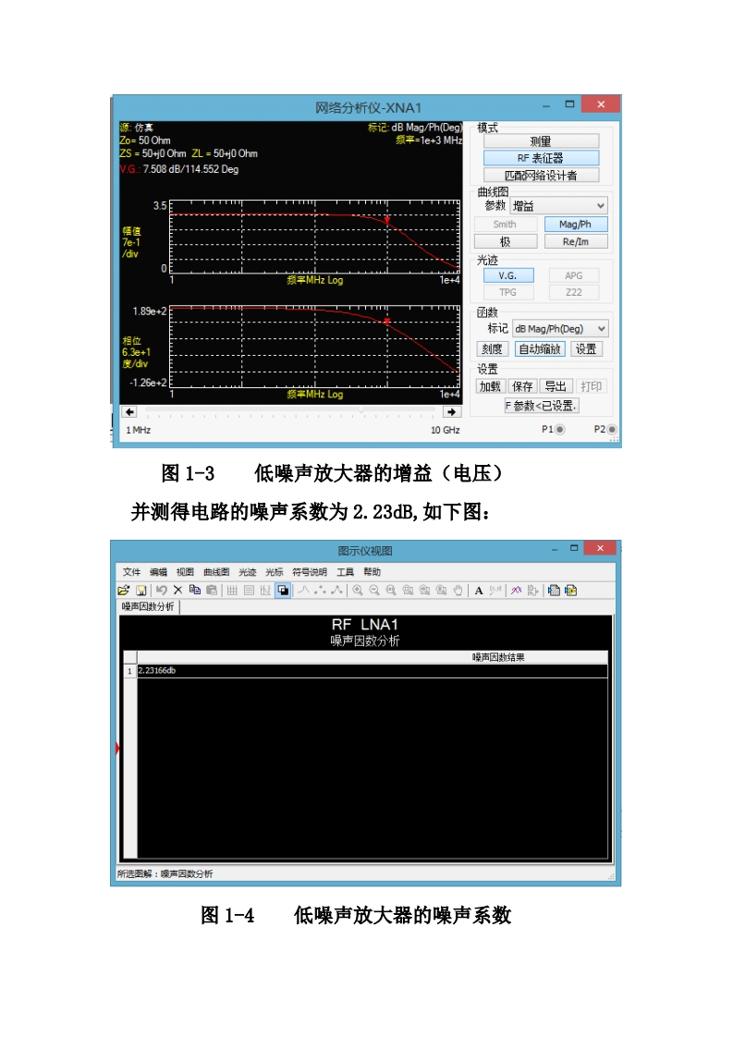Click the copy icon in grapher toolbar
Screen dimensions: 733x1037
tap(194, 591)
